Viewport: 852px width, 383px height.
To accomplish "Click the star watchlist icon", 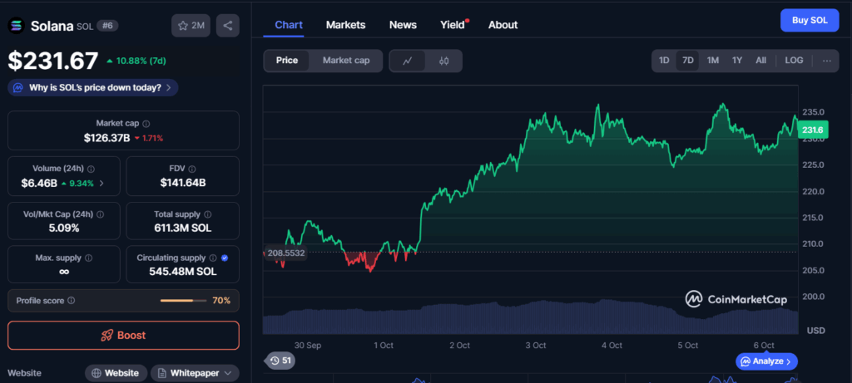I will pyautogui.click(x=182, y=26).
